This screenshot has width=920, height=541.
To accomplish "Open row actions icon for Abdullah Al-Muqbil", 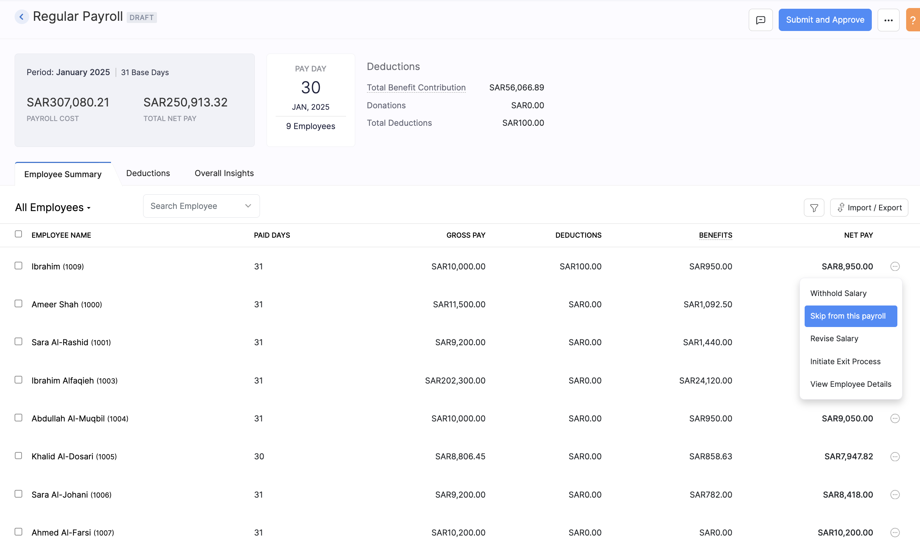I will click(x=895, y=419).
